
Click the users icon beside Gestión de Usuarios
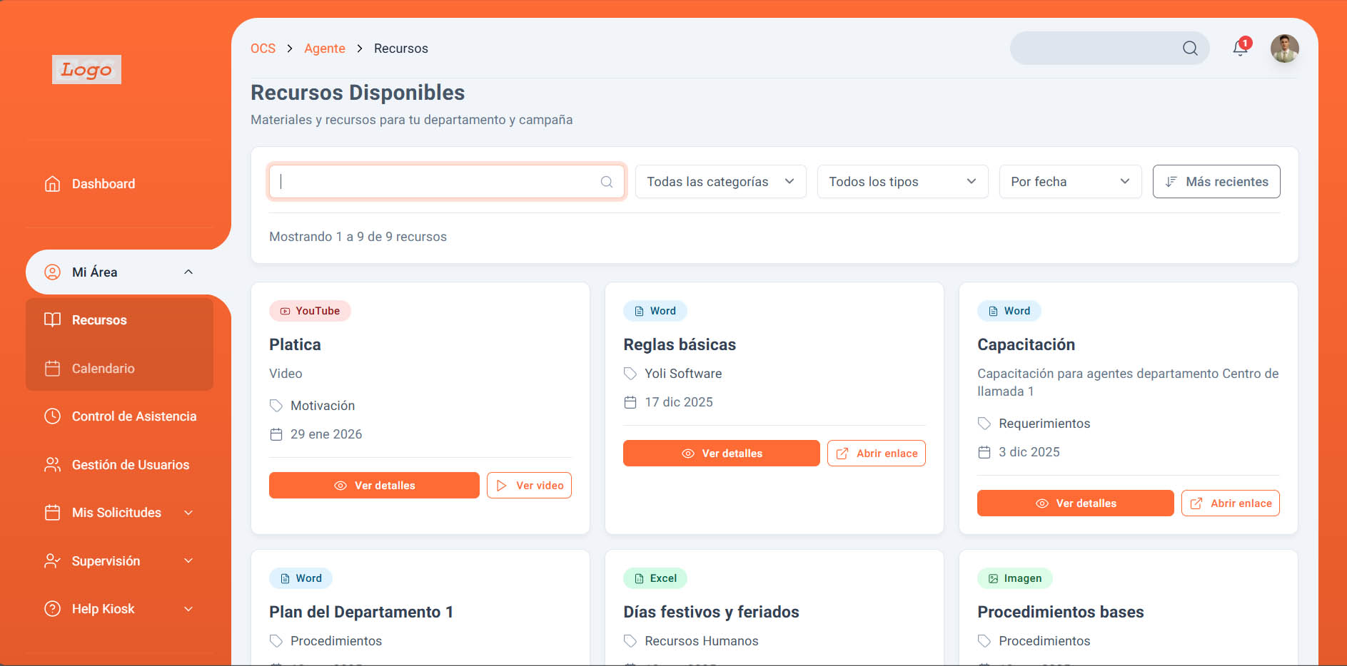point(52,464)
